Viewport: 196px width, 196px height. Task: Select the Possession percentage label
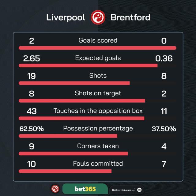coord(98,128)
